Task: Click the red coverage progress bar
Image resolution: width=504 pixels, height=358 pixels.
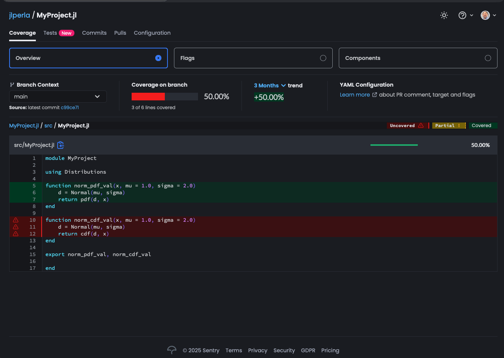Action: coord(148,97)
